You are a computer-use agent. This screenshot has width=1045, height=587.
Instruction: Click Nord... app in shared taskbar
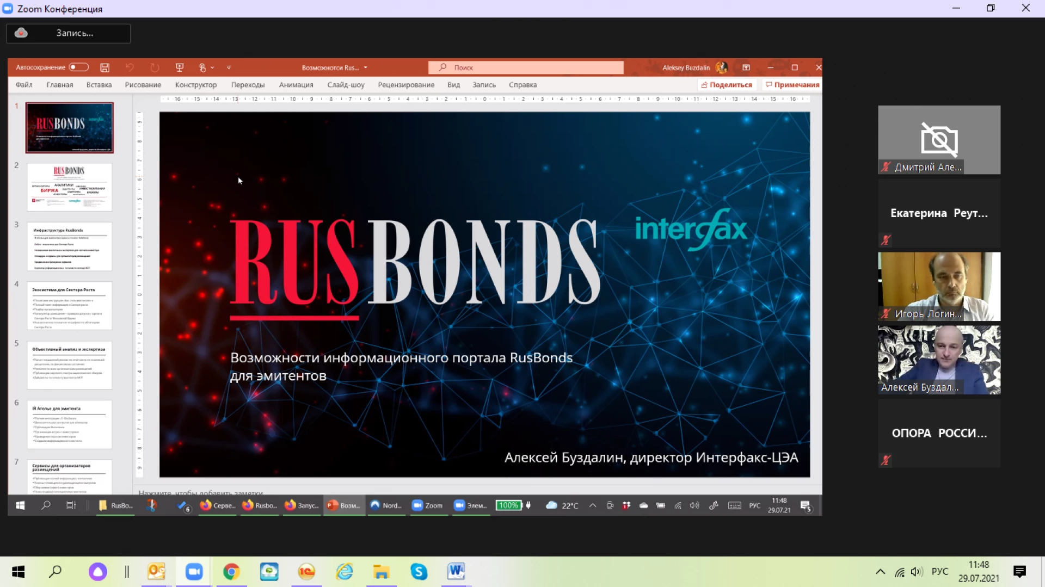(386, 505)
